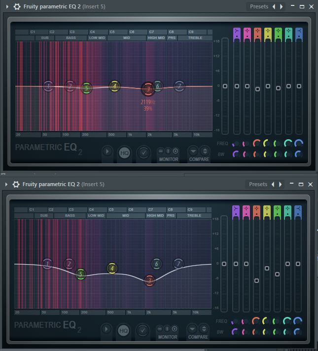Click blue band 7 node in bottom EQ graph

[178, 264]
